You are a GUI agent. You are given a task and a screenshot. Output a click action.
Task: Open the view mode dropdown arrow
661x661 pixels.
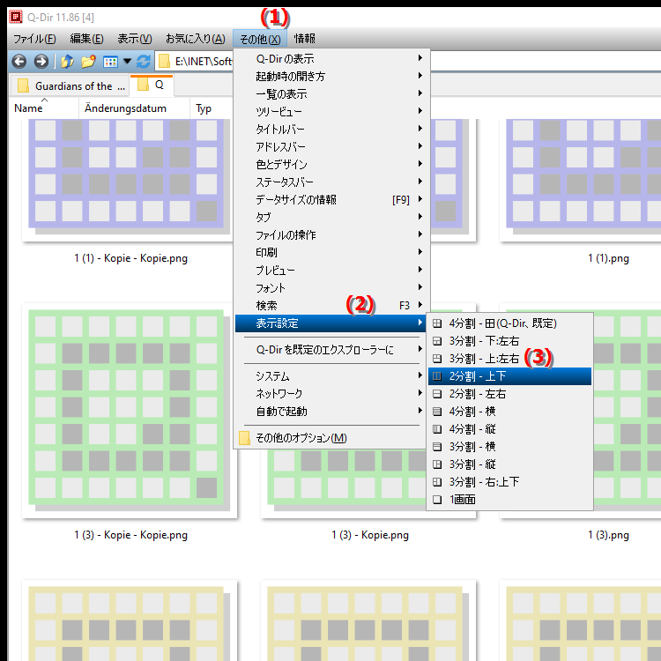pyautogui.click(x=127, y=62)
